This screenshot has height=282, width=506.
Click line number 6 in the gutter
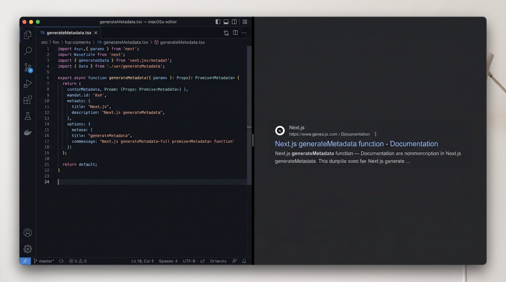(x=48, y=78)
